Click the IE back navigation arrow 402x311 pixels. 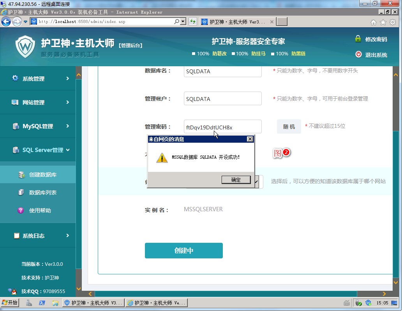tap(6, 22)
